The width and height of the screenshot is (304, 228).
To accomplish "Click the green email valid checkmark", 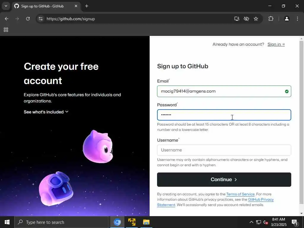I will click(x=286, y=91).
